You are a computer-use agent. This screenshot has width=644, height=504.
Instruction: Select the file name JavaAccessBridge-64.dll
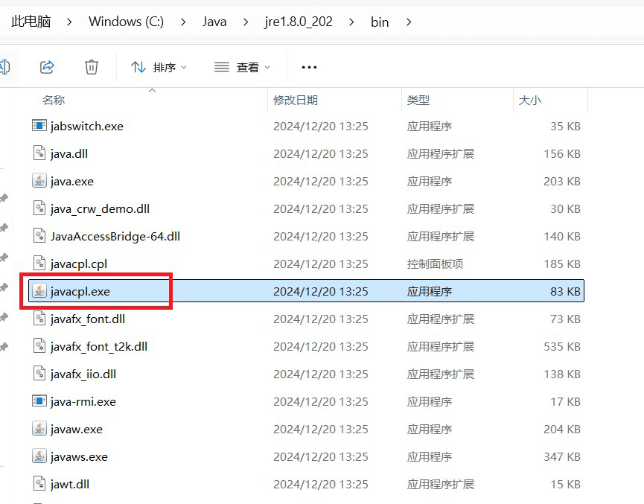[115, 236]
